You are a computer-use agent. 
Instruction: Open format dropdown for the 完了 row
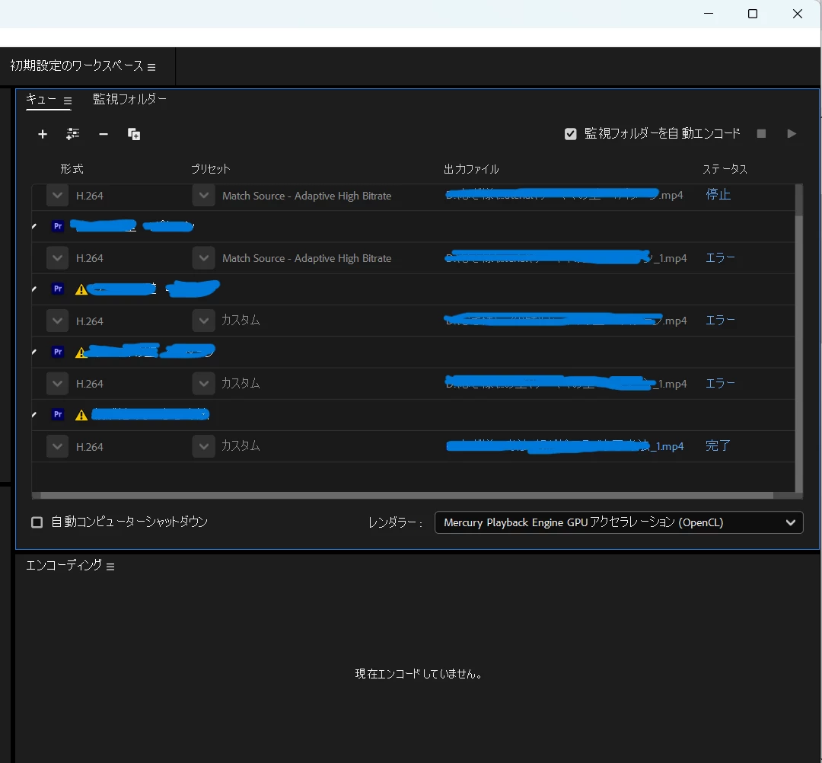pos(57,446)
